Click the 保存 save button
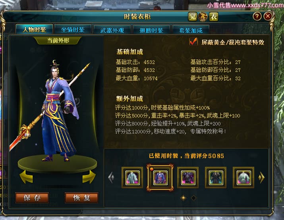The width and height of the screenshot is (284, 220). (32, 198)
